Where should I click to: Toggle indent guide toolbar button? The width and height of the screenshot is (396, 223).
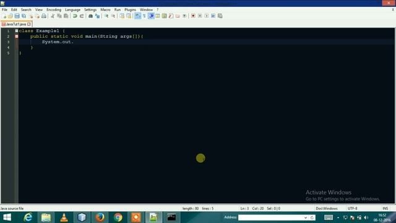[151, 16]
